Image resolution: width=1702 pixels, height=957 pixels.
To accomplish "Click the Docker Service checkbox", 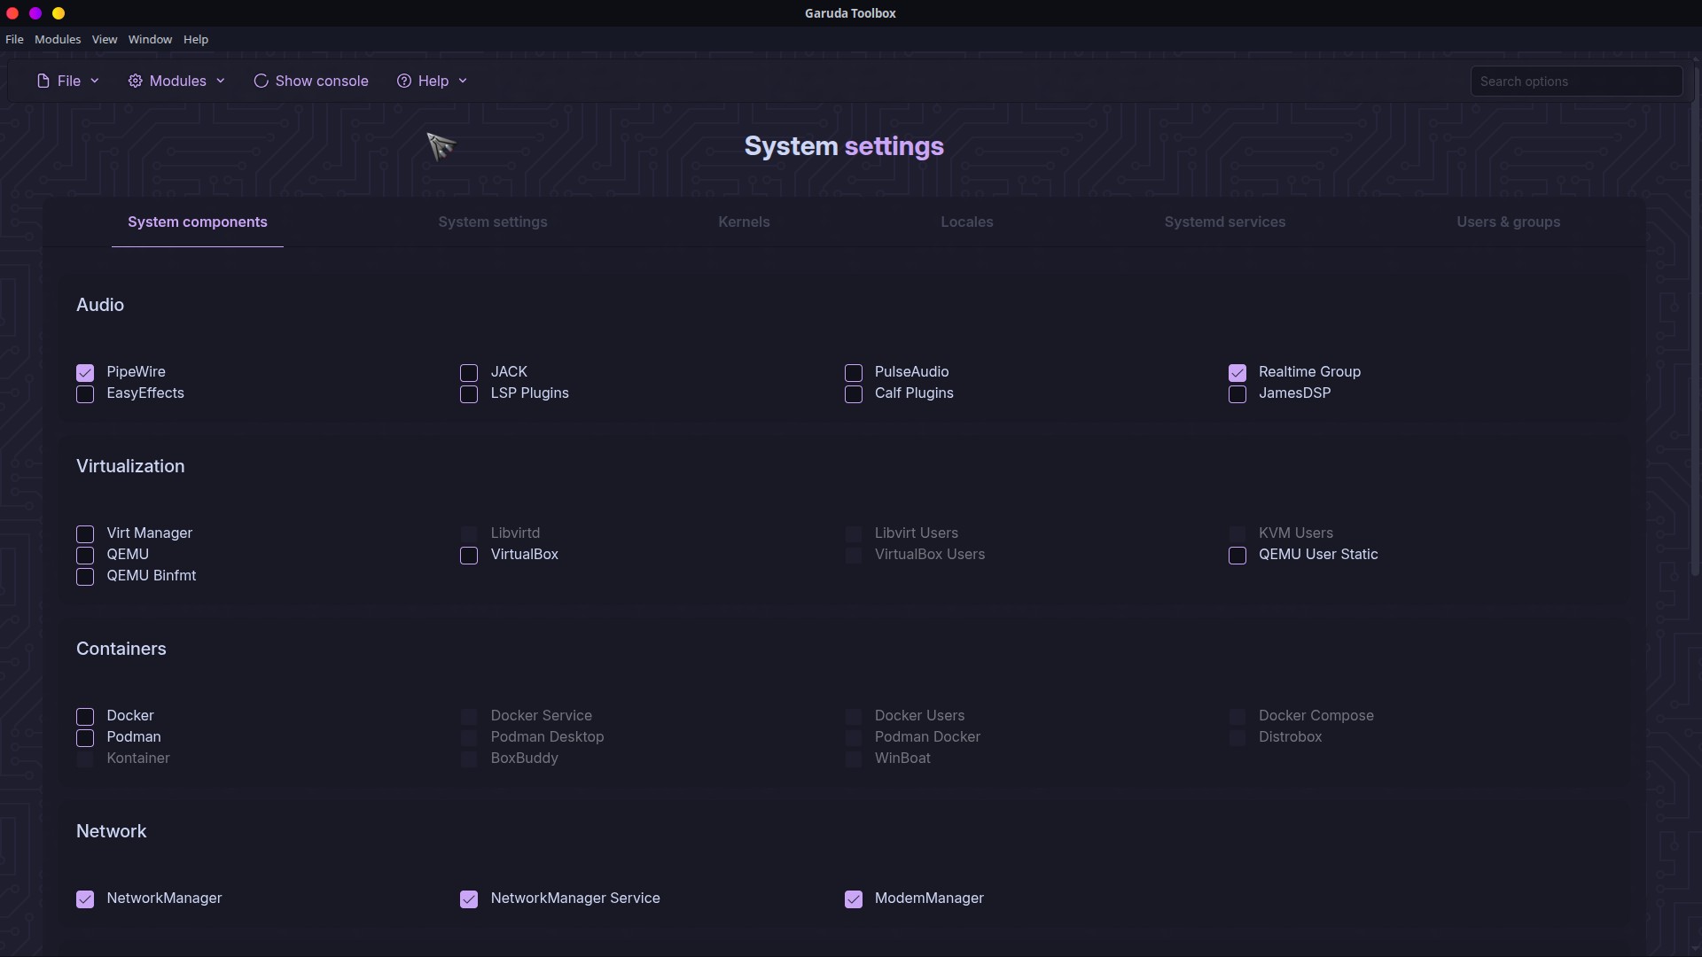I will click(469, 716).
